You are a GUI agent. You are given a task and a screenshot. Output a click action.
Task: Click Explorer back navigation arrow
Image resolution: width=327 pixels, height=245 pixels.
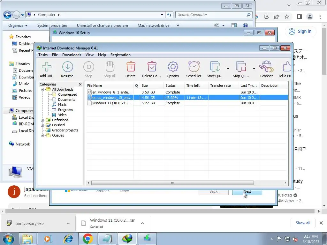point(8,15)
